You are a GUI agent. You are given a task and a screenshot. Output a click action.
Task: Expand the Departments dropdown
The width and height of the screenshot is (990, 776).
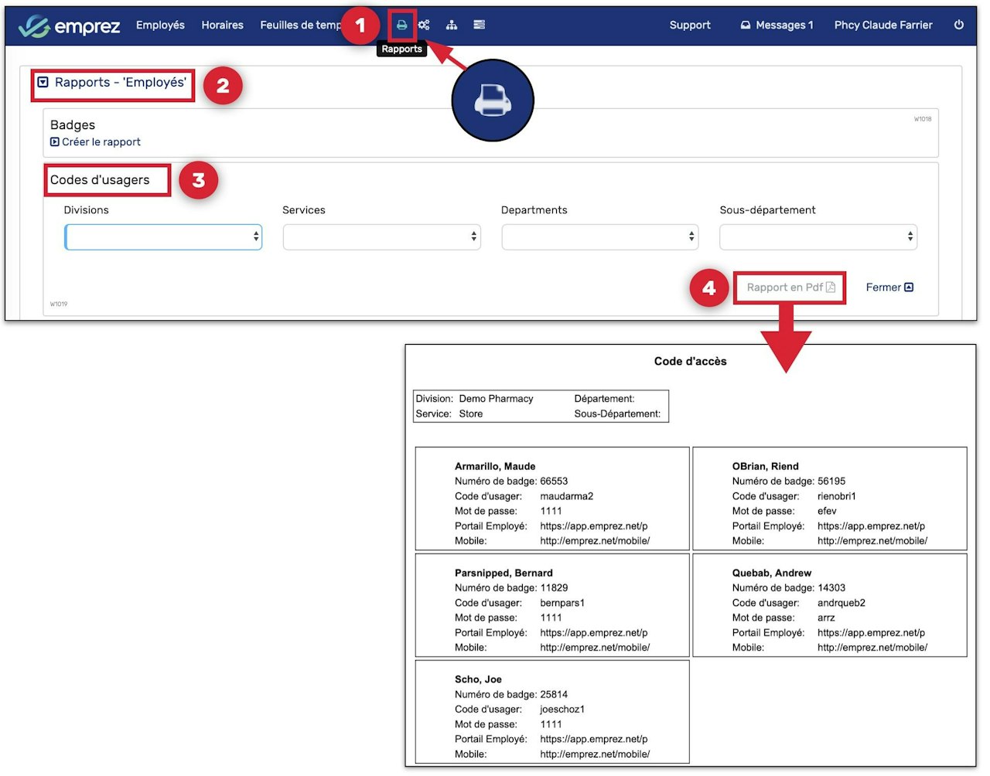click(x=599, y=237)
